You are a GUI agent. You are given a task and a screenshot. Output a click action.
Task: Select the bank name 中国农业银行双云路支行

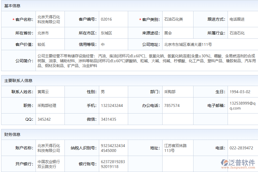pos(48,163)
